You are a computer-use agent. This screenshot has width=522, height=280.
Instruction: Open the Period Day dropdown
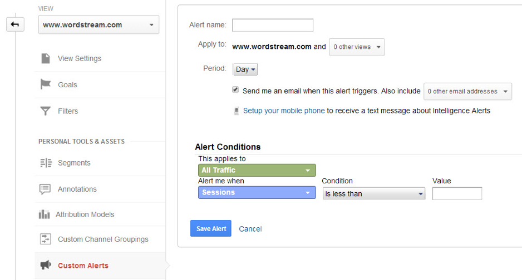[x=245, y=69]
